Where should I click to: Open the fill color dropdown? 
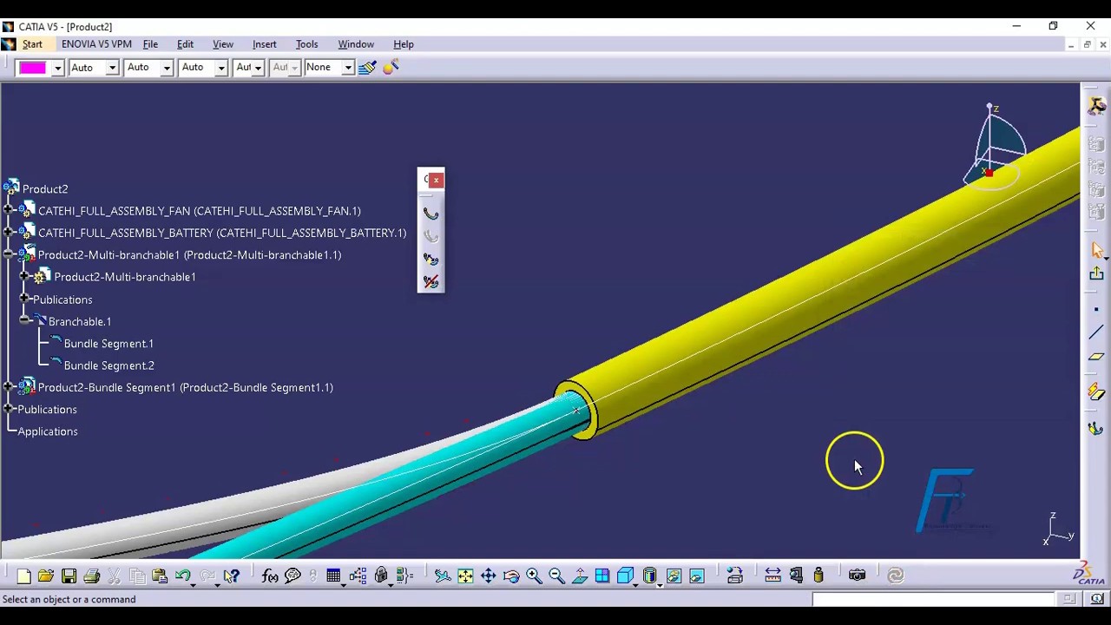click(57, 68)
